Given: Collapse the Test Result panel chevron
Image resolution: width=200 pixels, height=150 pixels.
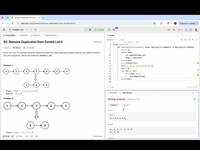Looking at the screenshot, I should 197,93.
